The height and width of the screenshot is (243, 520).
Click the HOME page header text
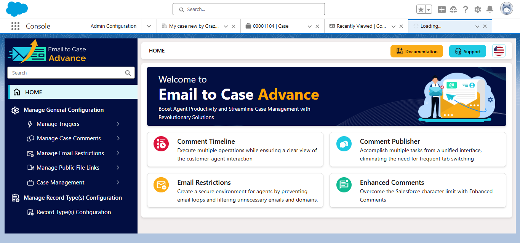coord(157,51)
